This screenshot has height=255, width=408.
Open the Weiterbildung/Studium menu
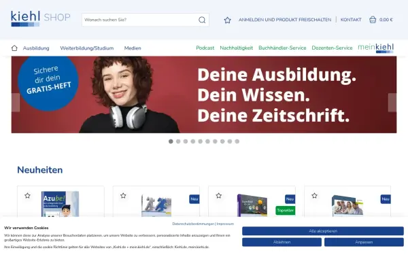click(x=86, y=48)
